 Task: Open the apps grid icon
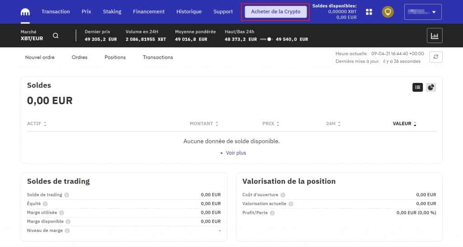click(369, 12)
